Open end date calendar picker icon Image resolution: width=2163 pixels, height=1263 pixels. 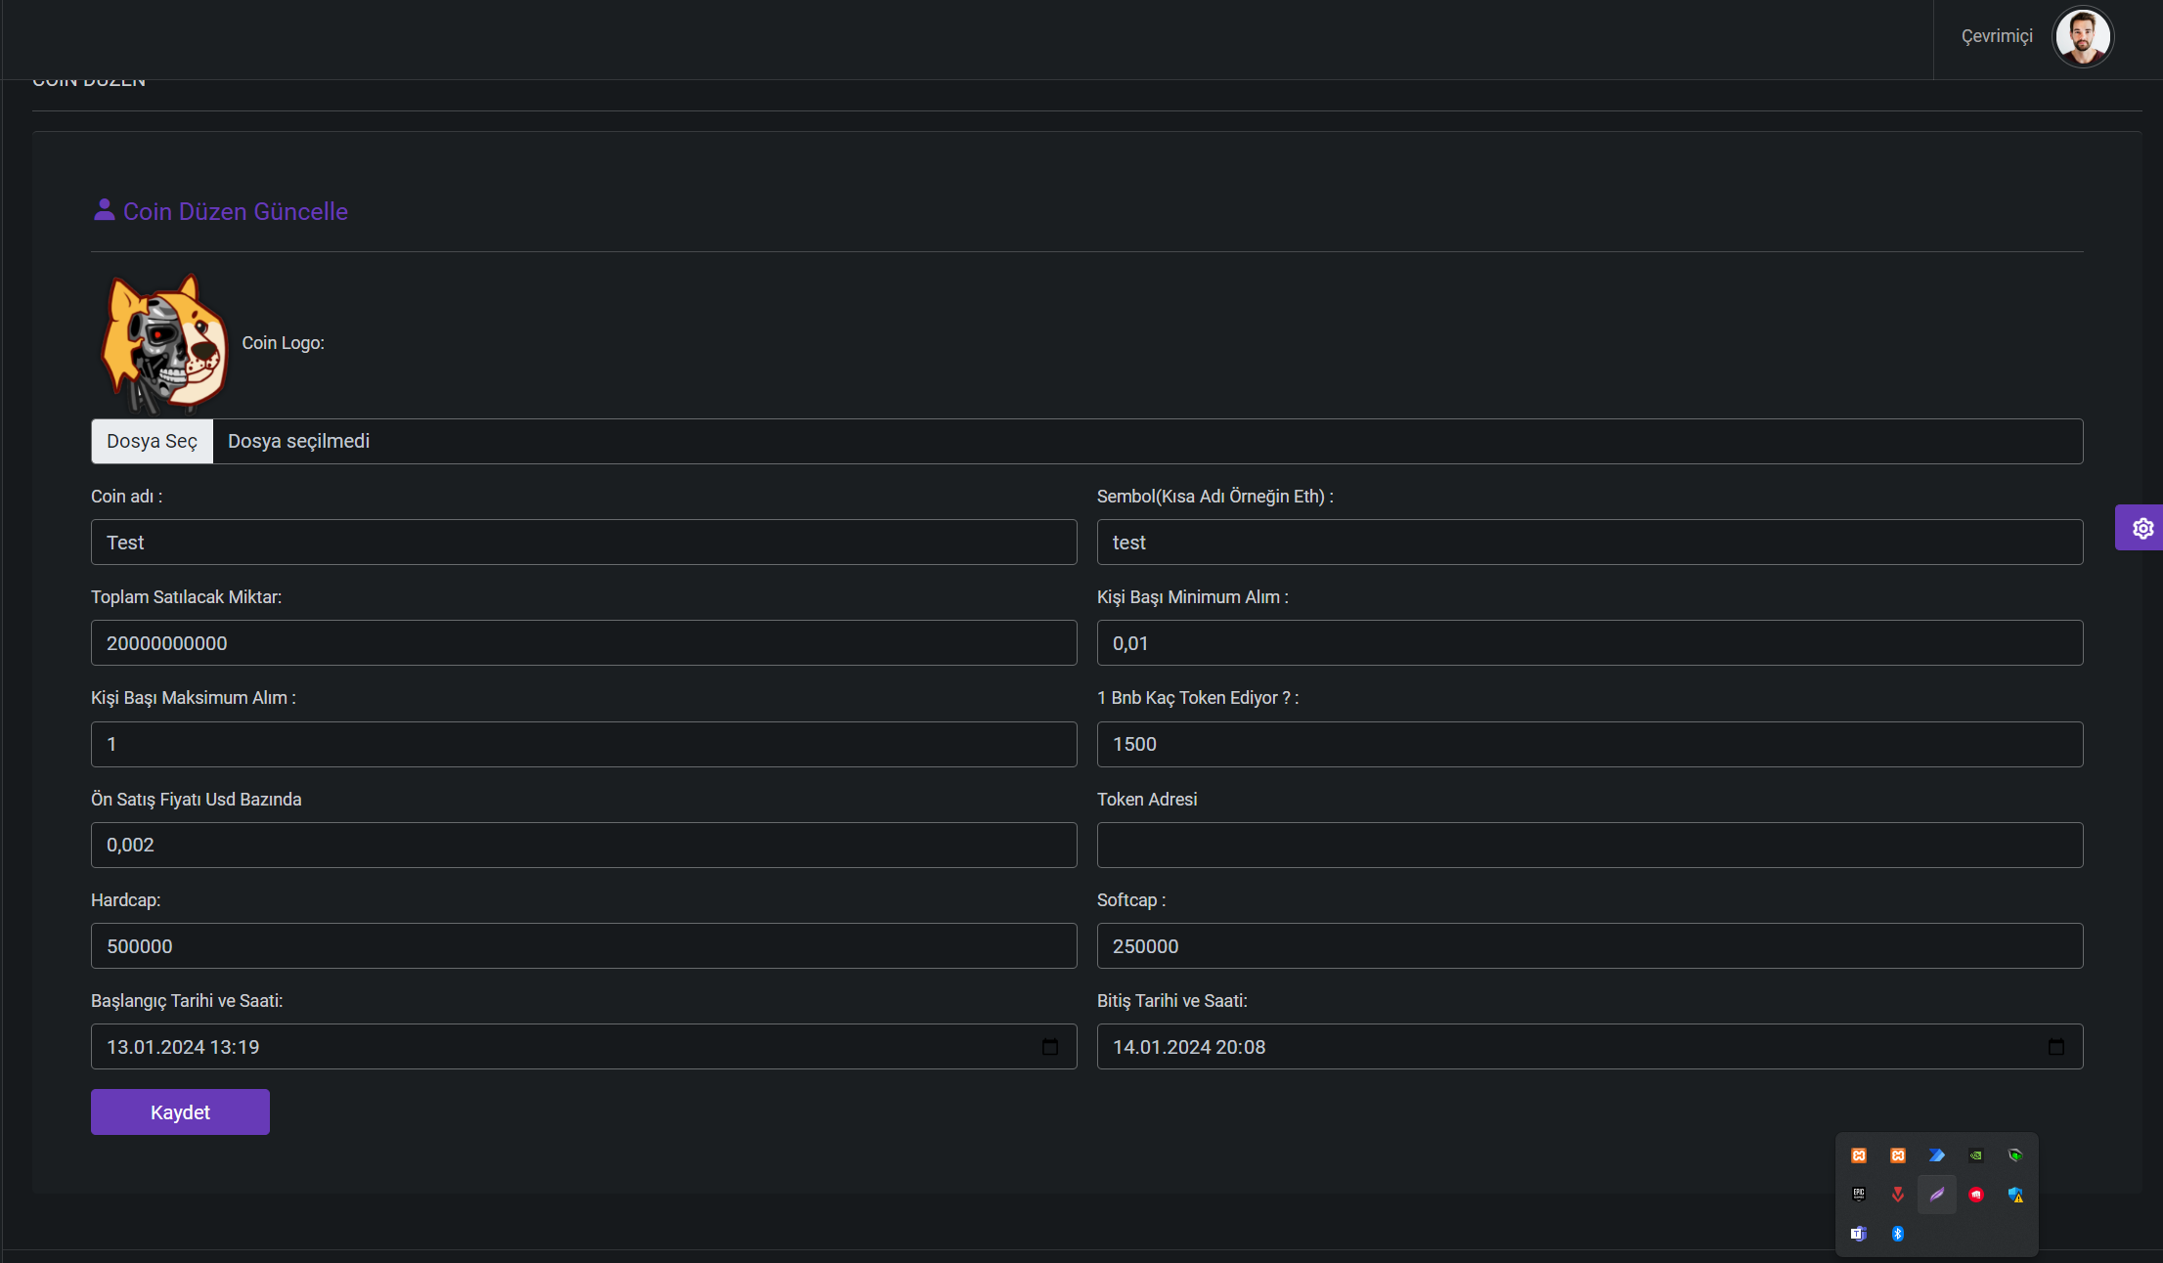tap(2056, 1047)
